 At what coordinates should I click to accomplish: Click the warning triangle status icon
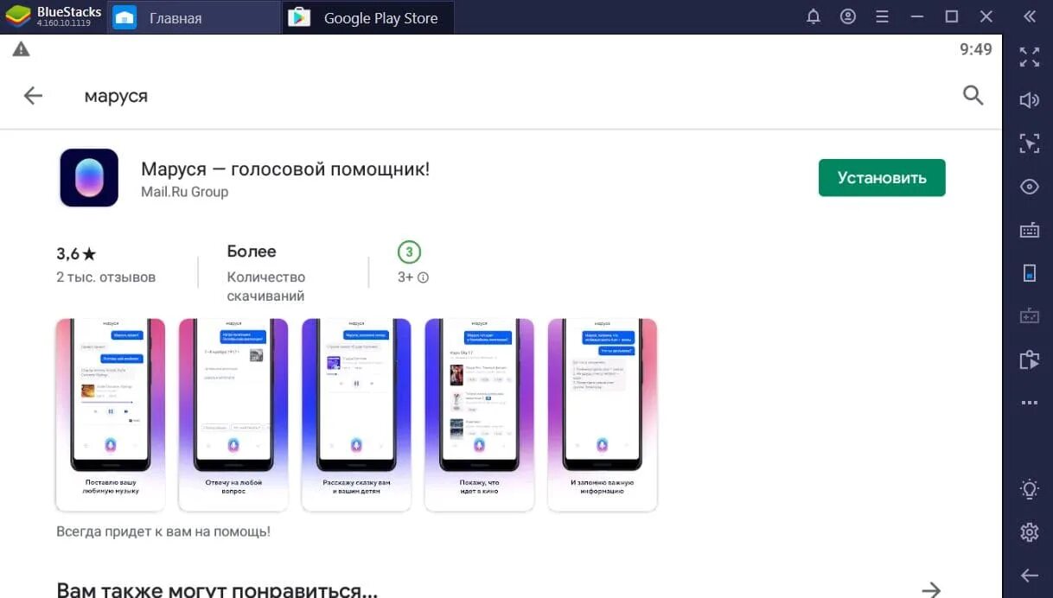click(21, 49)
